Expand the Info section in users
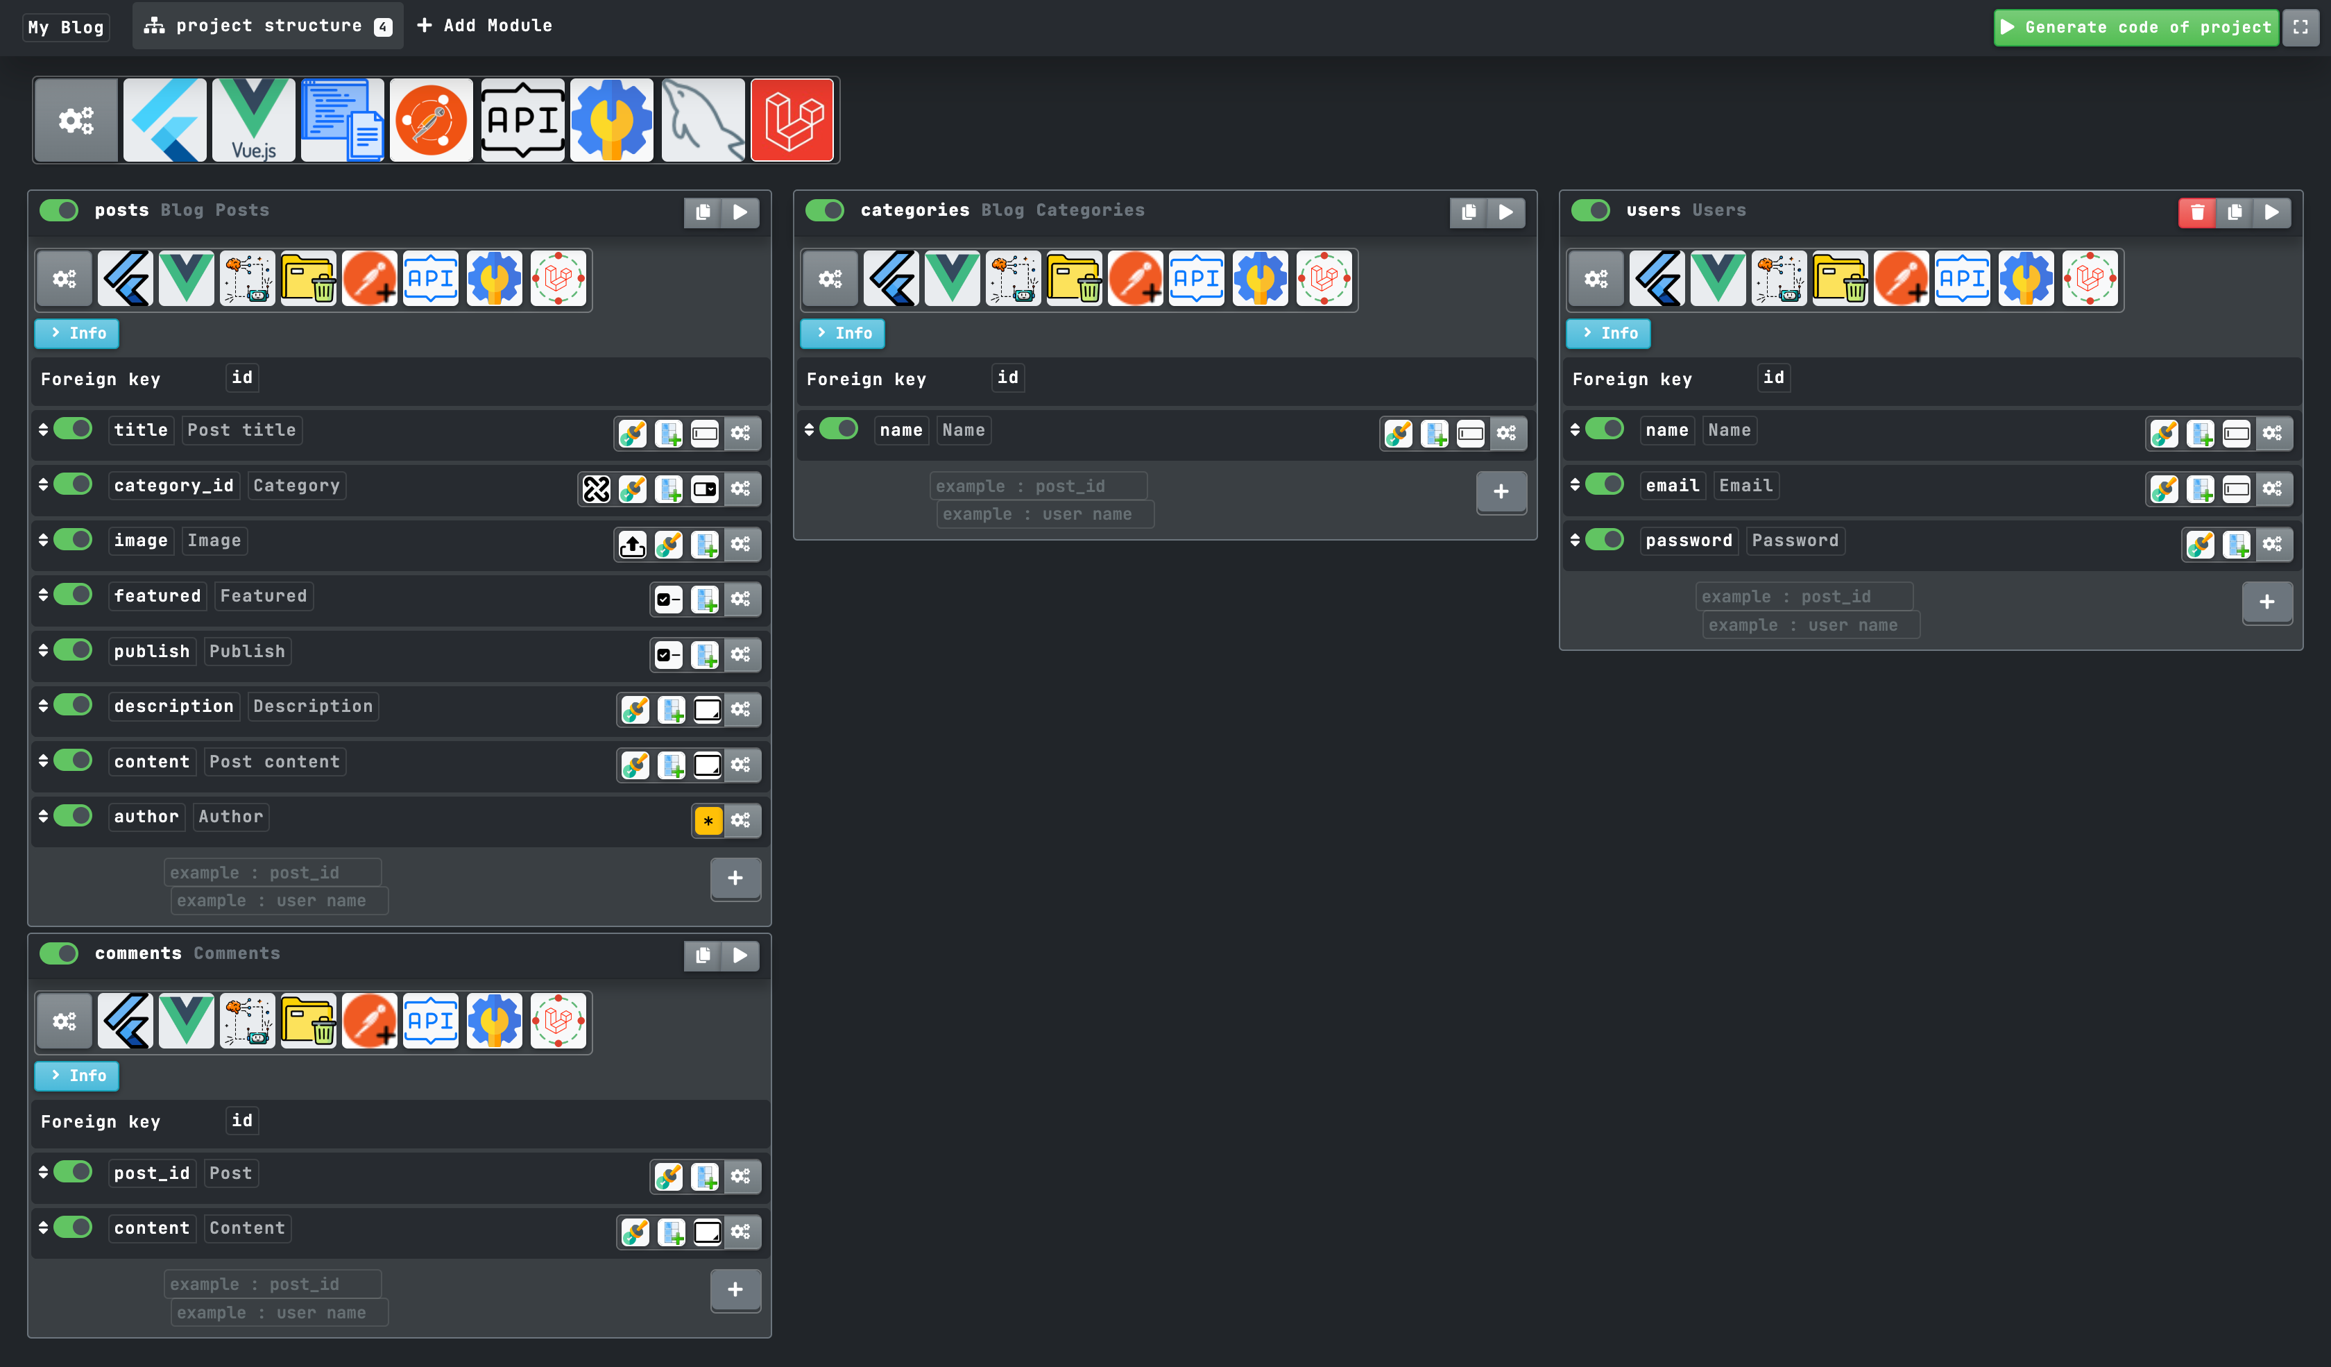The width and height of the screenshot is (2331, 1367). [x=1609, y=333]
